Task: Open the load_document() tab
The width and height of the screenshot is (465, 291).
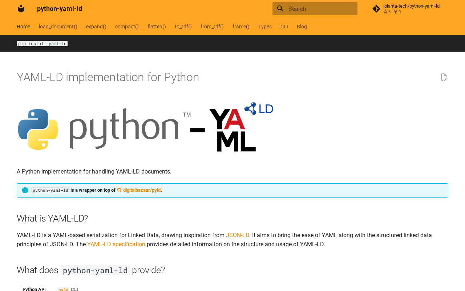Action: (x=58, y=27)
